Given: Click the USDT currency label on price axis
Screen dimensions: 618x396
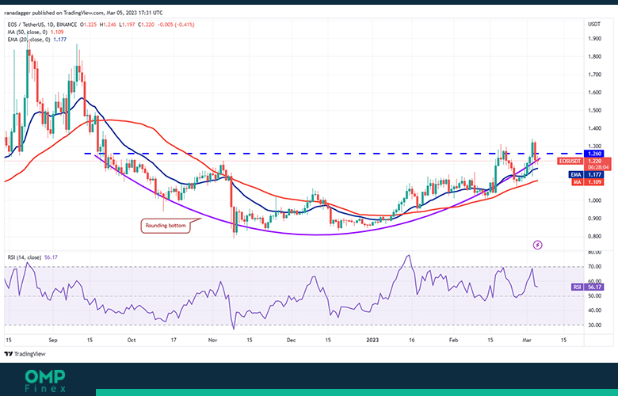Looking at the screenshot, I should (x=594, y=24).
